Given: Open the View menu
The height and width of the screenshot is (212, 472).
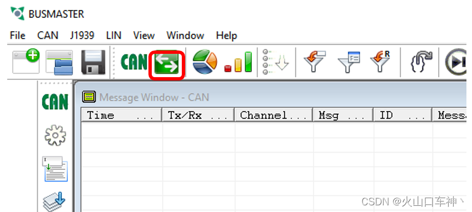Looking at the screenshot, I should (x=144, y=36).
